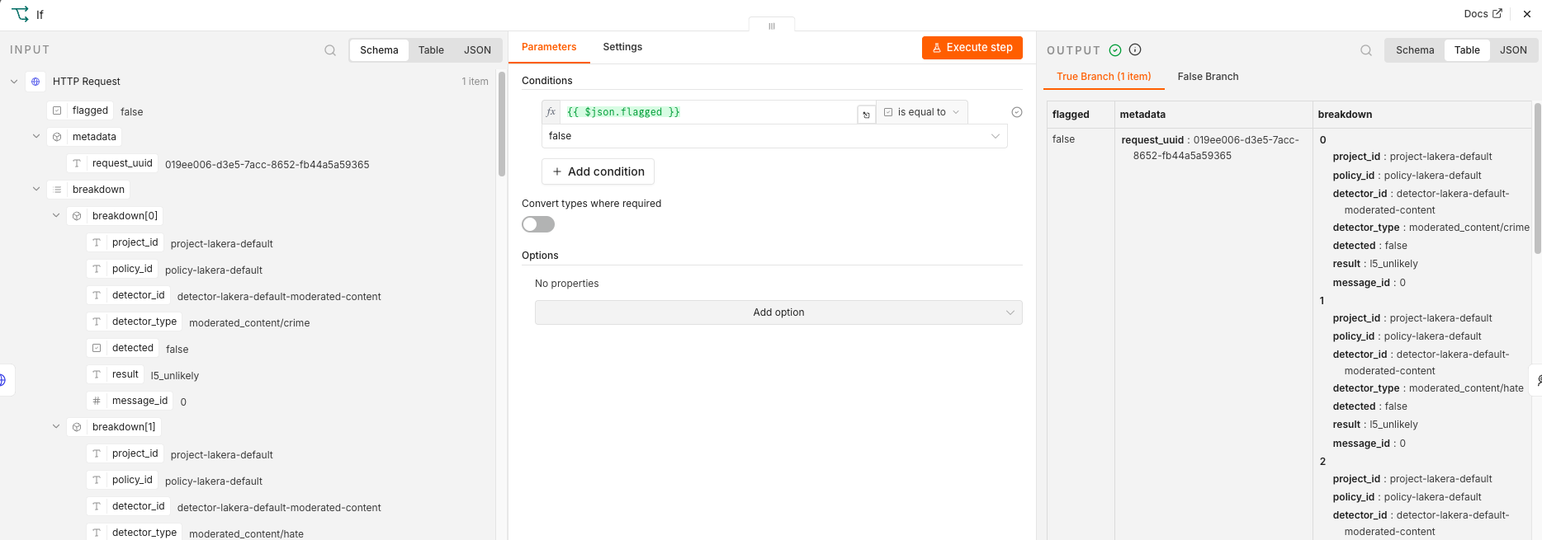Open the False Branch tab
1542x540 pixels.
tap(1208, 77)
